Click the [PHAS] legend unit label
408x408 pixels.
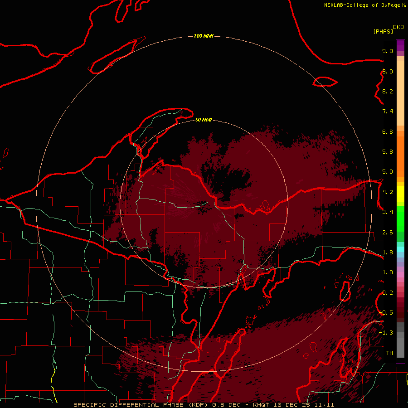click(383, 31)
